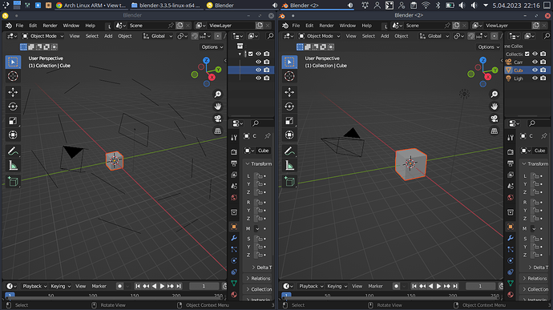Image resolution: width=553 pixels, height=310 pixels.
Task: Click current frame field in Blender <2> timeline
Action: pos(481,286)
